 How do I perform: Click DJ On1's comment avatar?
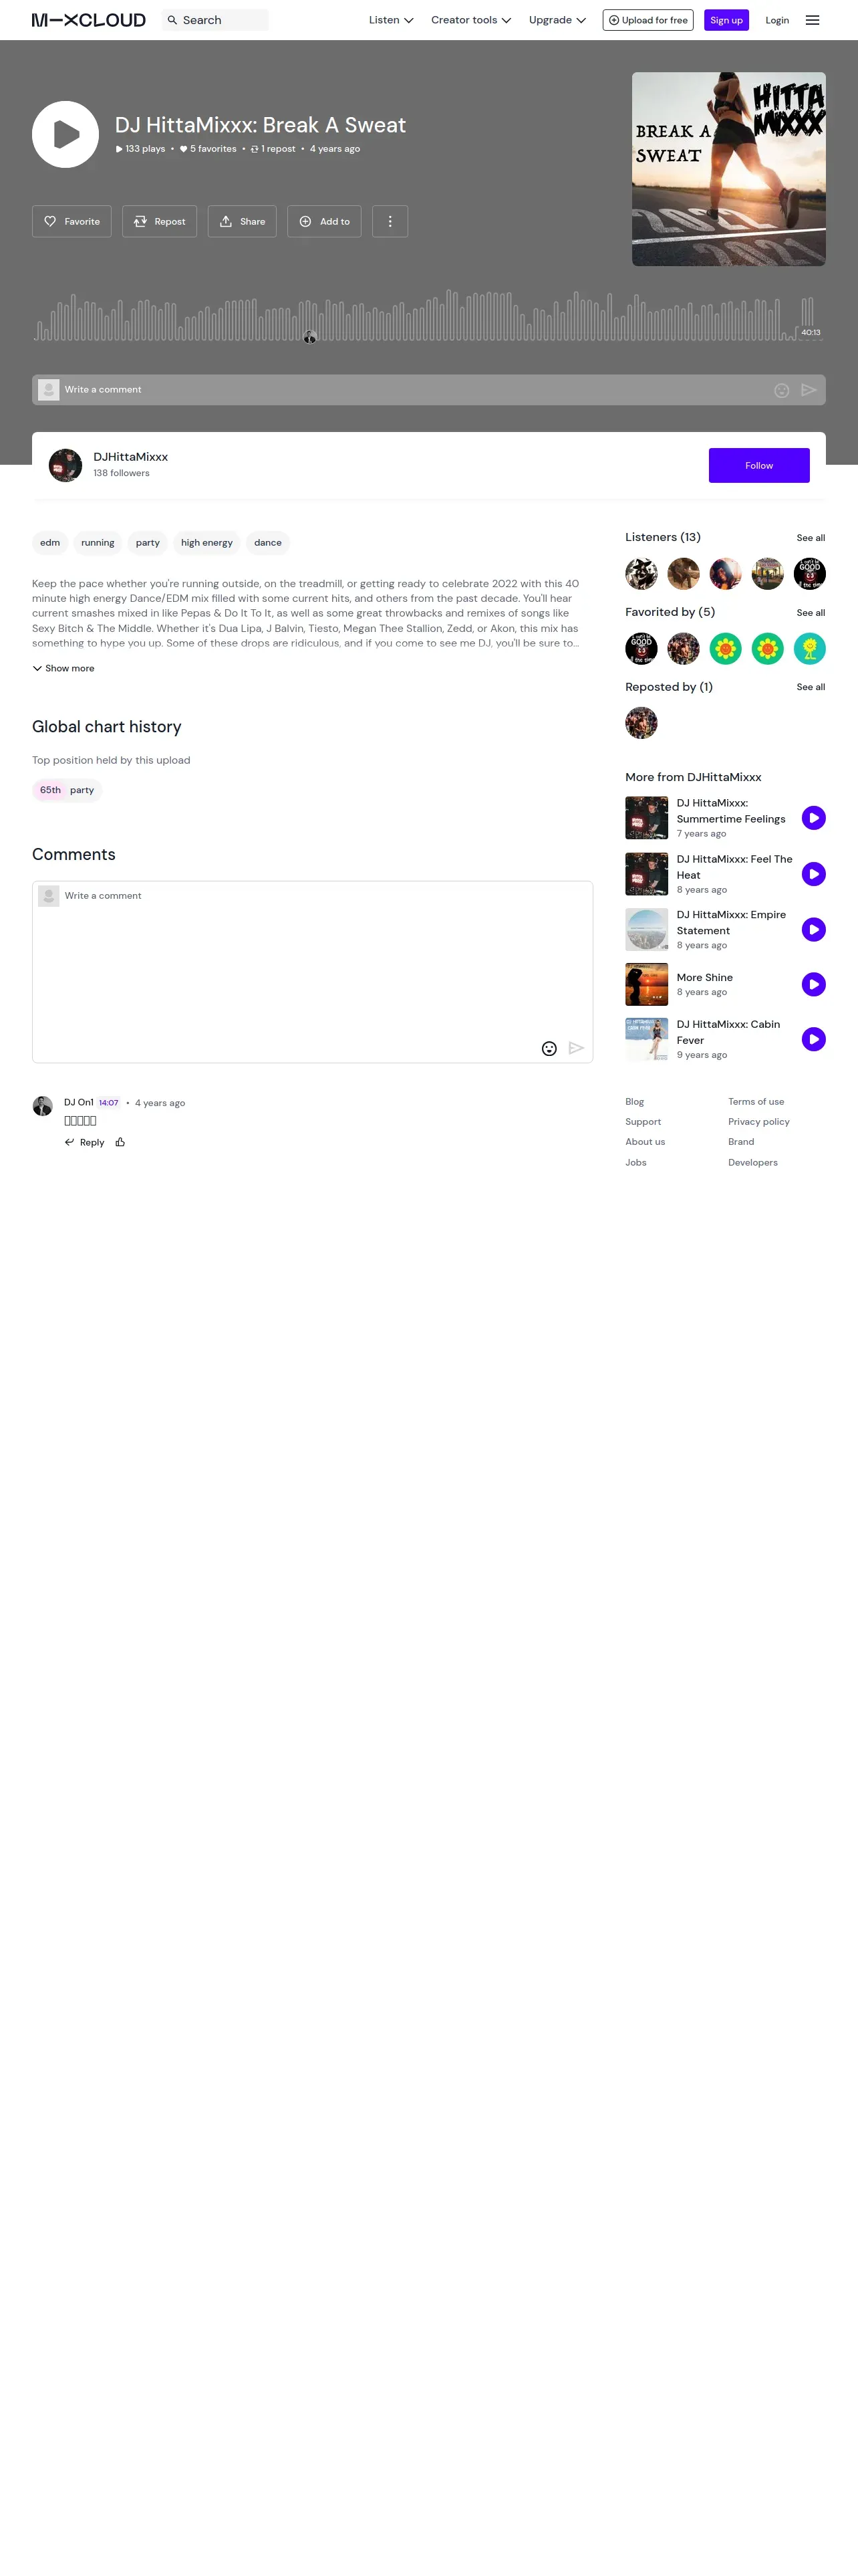click(42, 1106)
